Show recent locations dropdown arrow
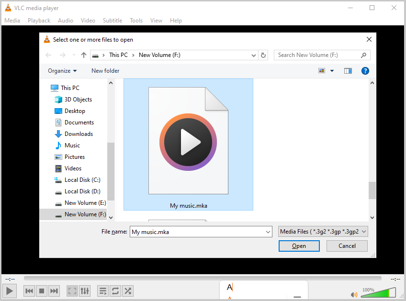The height and width of the screenshot is (301, 406). pos(74,55)
